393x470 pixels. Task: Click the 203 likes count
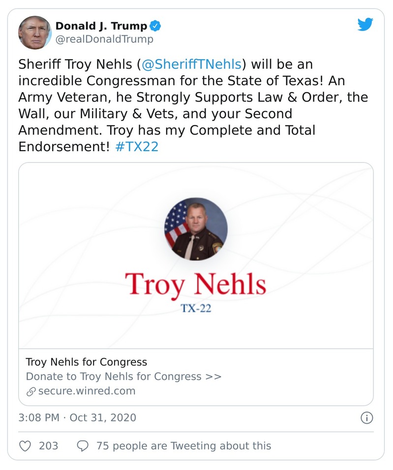(x=48, y=446)
